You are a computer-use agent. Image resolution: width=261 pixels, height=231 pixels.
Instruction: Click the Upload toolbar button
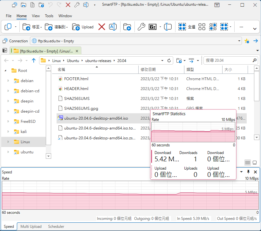point(83,27)
